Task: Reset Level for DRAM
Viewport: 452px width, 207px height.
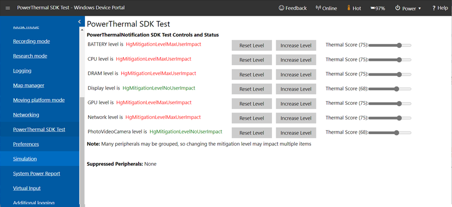Action: coord(252,74)
